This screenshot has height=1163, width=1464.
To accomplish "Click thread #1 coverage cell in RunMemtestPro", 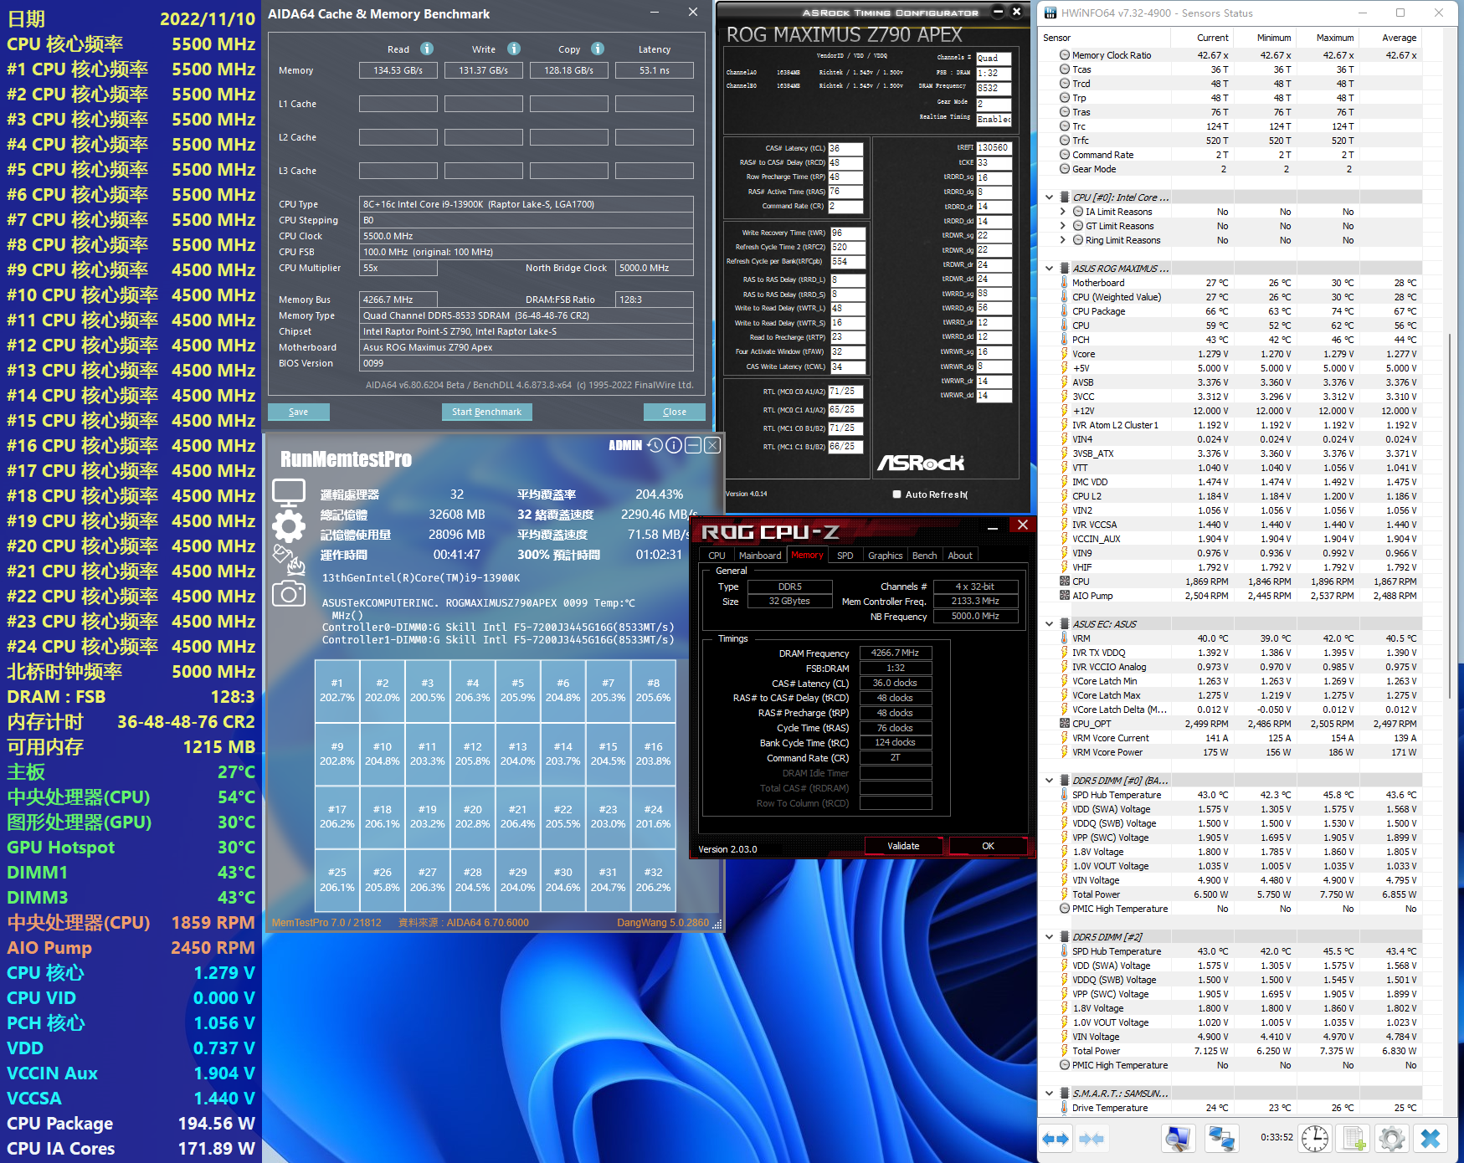I will pyautogui.click(x=336, y=691).
